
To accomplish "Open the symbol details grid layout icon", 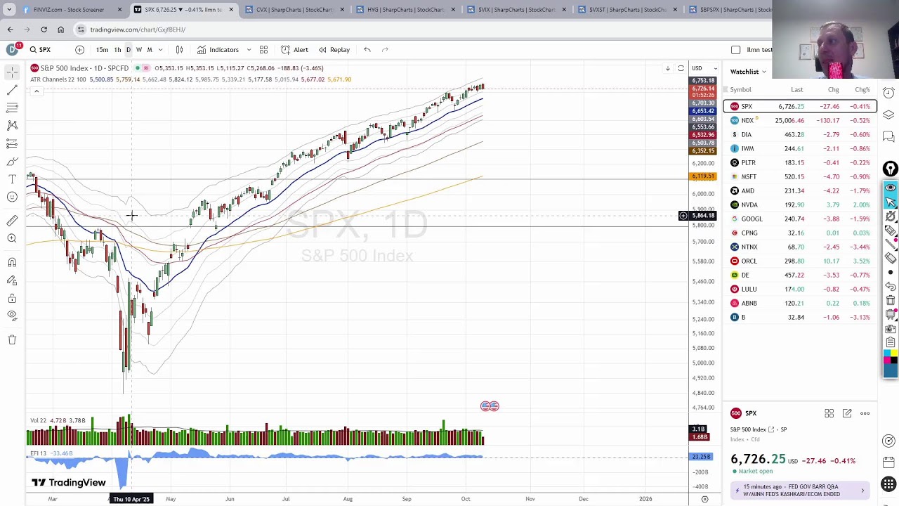I will click(x=829, y=413).
